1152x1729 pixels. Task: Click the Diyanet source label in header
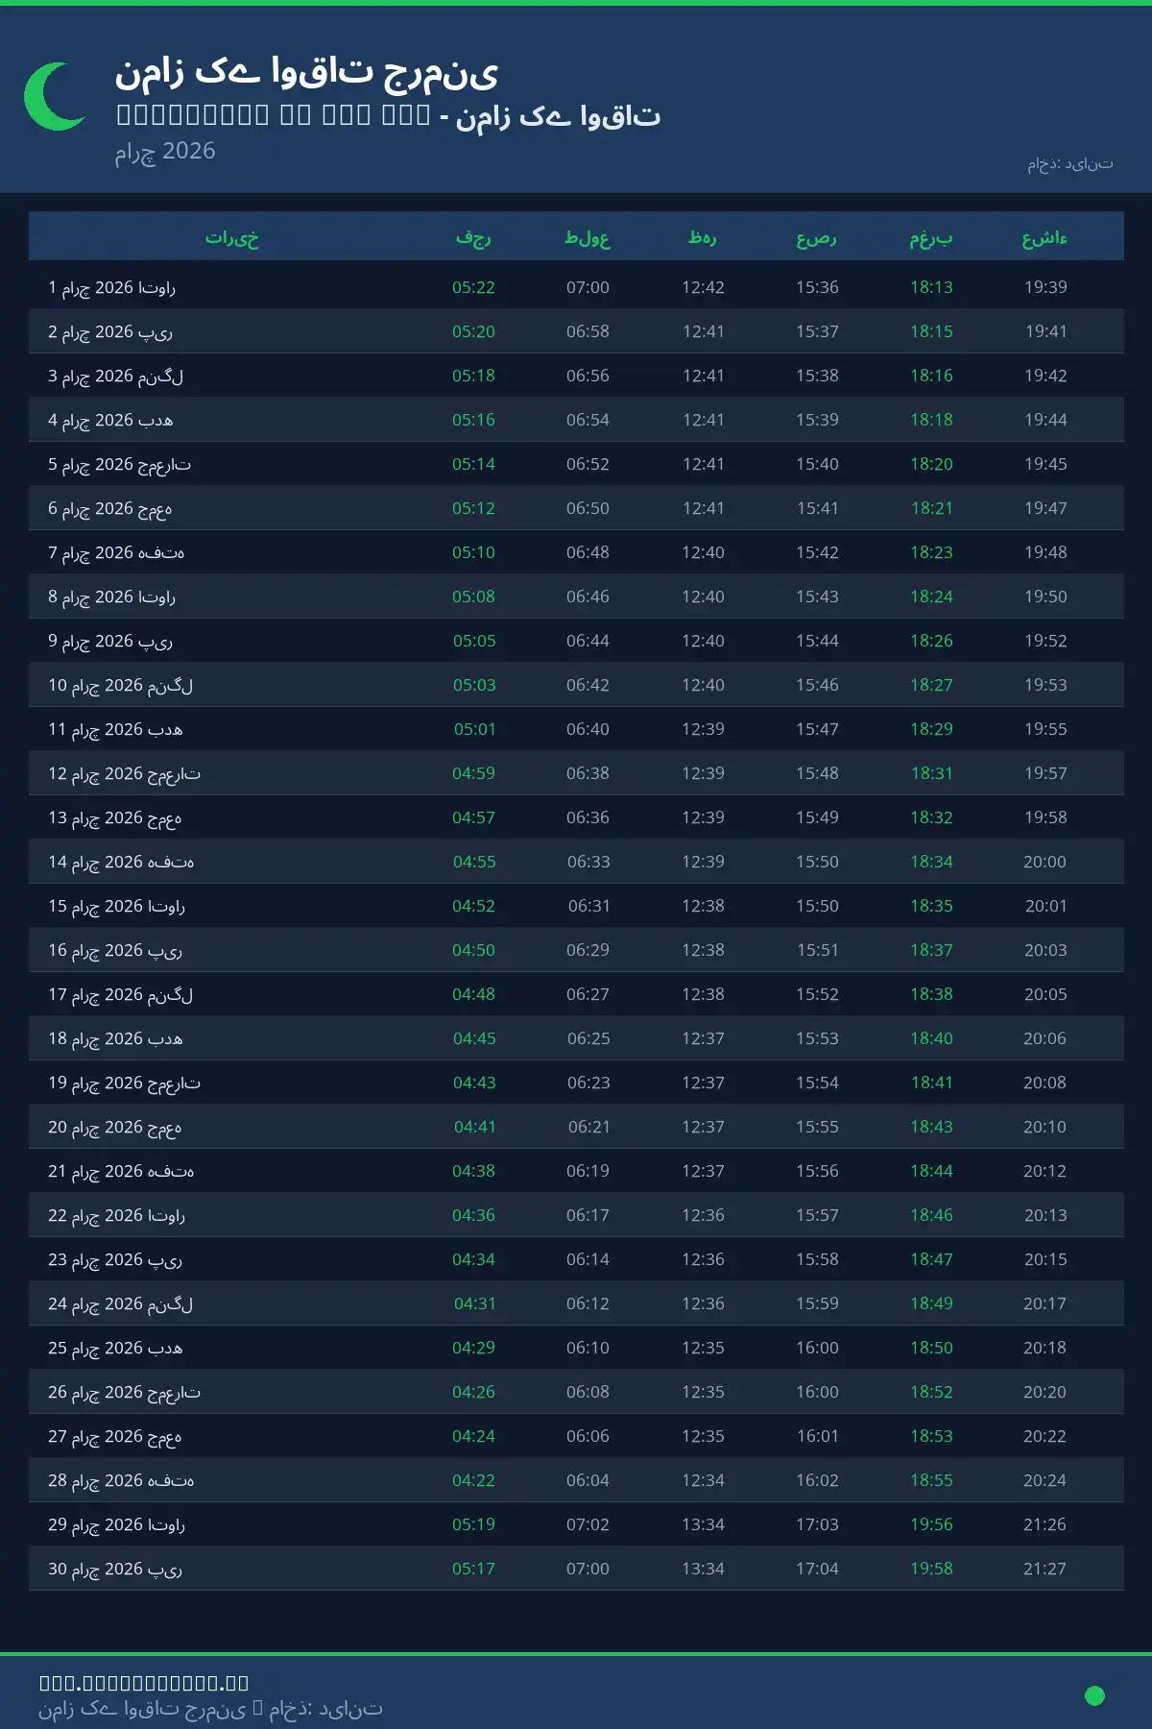pyautogui.click(x=1069, y=164)
